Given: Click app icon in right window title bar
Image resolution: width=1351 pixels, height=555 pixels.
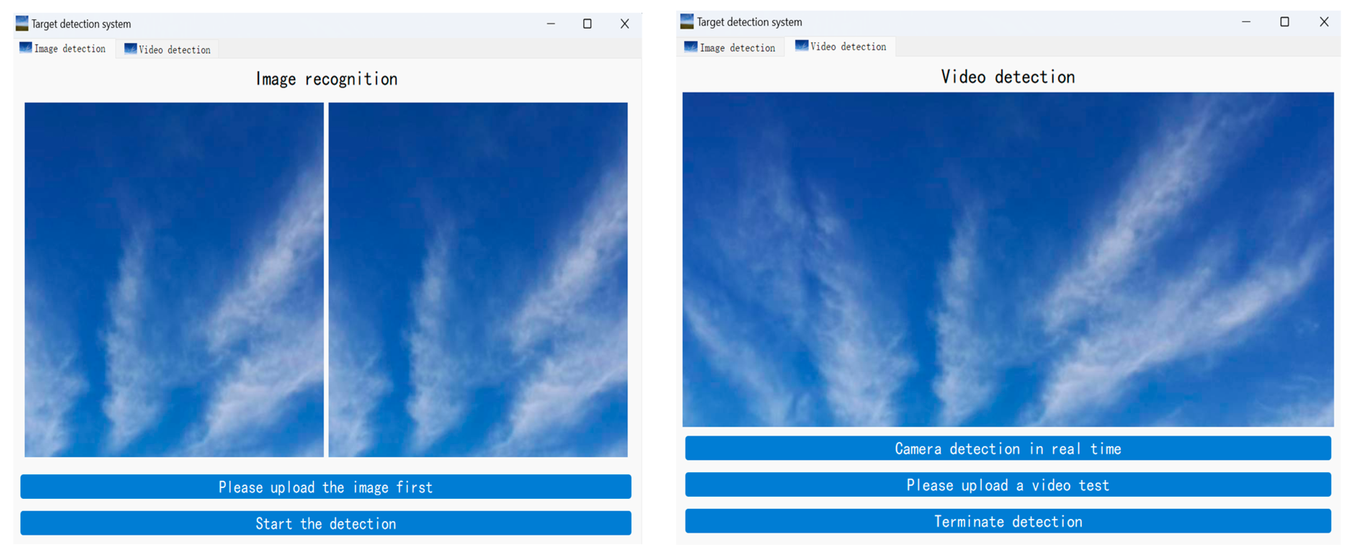Looking at the screenshot, I should coord(686,22).
